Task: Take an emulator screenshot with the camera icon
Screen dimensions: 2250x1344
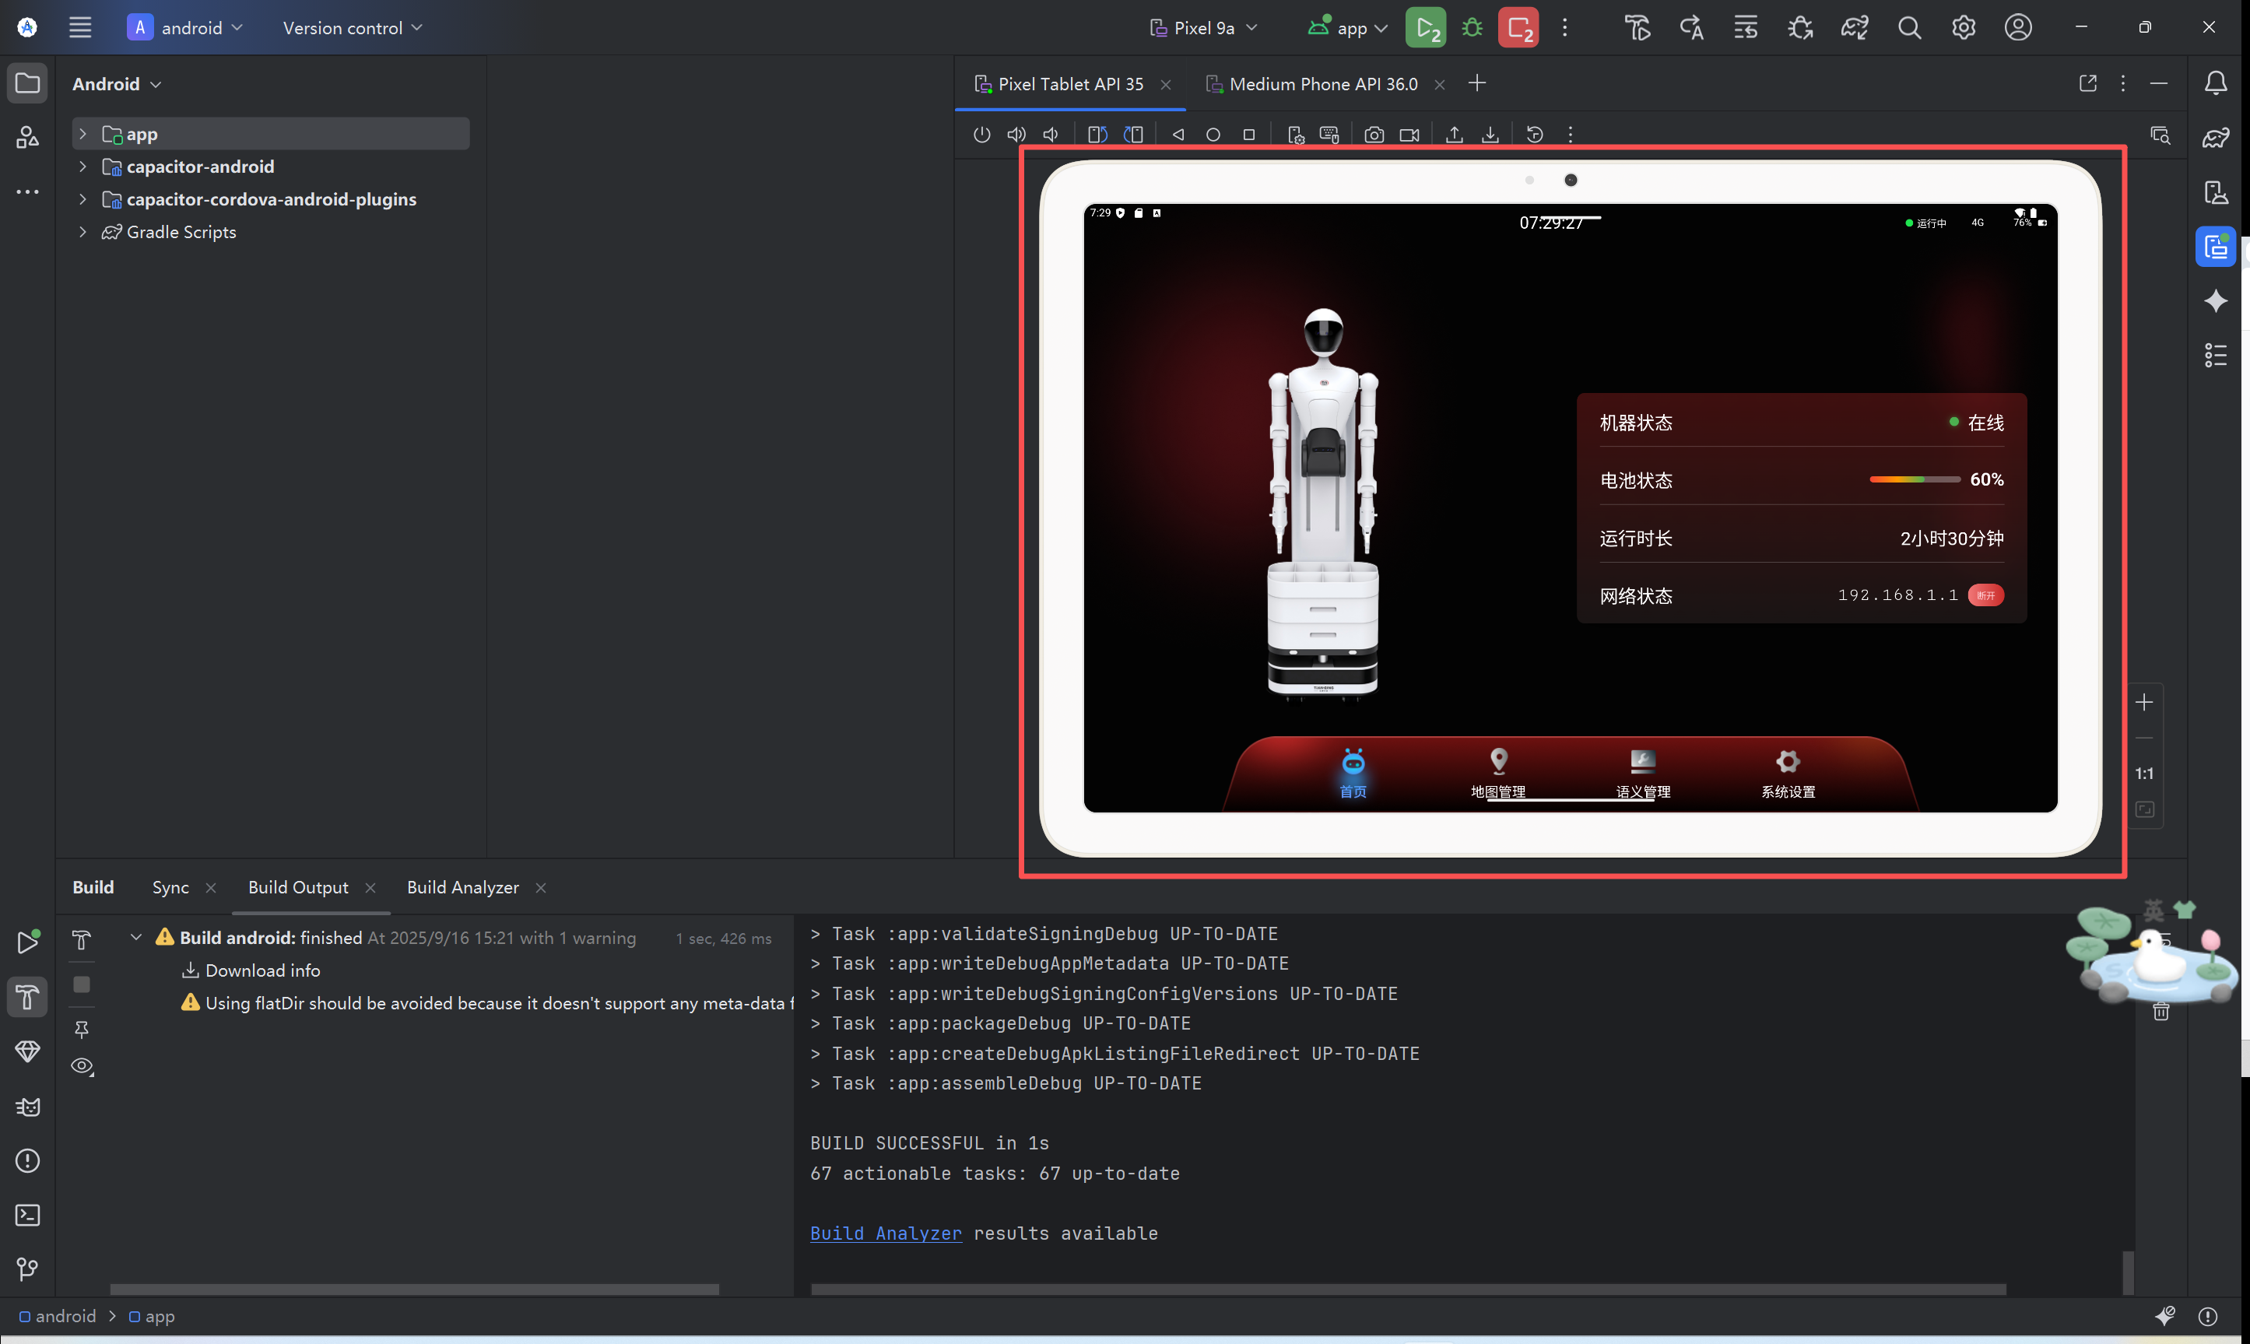Action: (x=1374, y=135)
